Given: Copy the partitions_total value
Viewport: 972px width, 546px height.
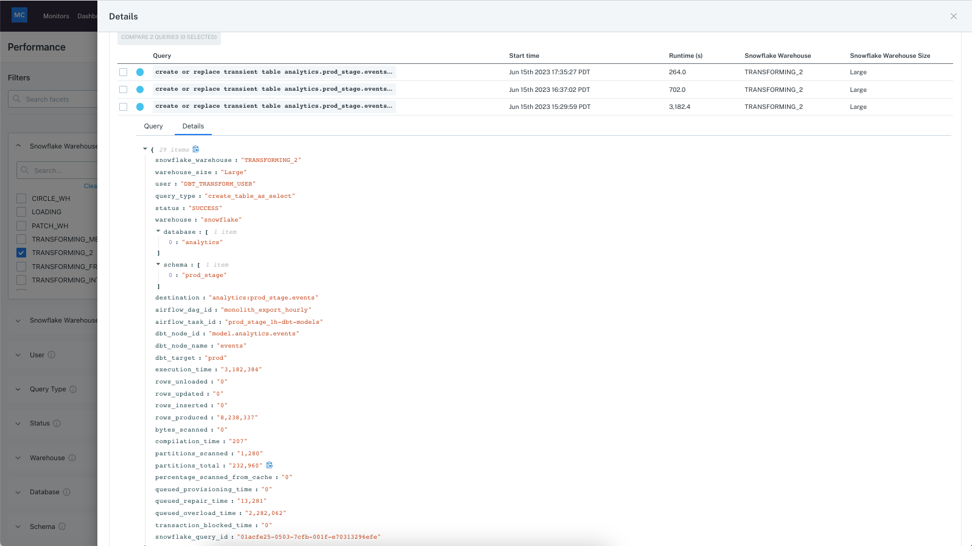Looking at the screenshot, I should 270,465.
